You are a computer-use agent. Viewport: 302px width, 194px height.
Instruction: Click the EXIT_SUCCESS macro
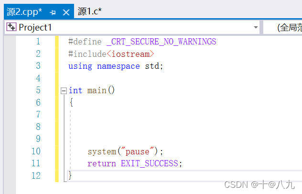(150, 163)
